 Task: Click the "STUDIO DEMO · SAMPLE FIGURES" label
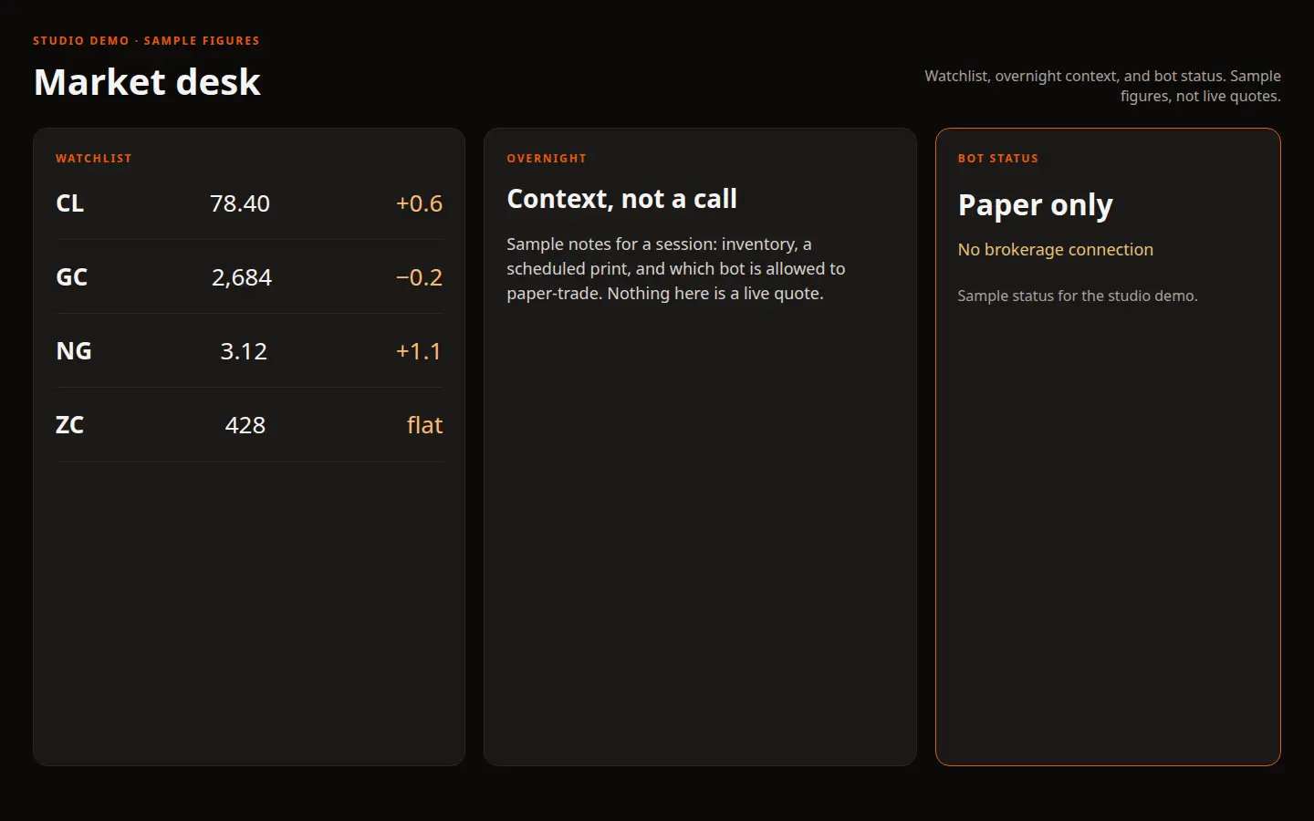[146, 41]
